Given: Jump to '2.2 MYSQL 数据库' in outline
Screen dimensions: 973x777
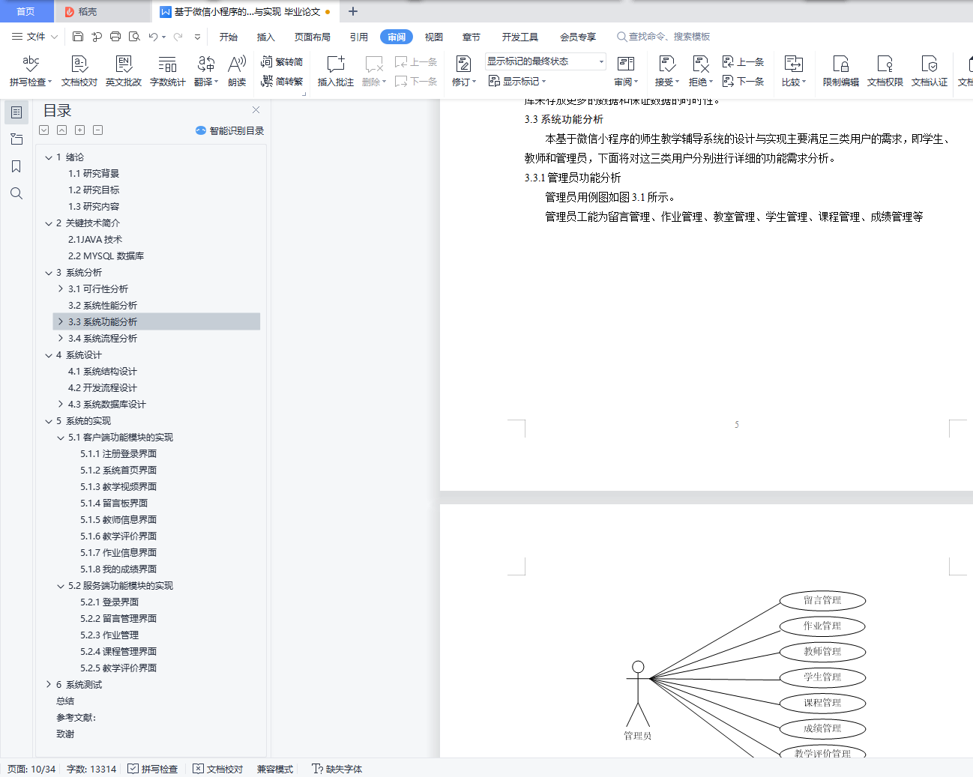Looking at the screenshot, I should pos(106,256).
